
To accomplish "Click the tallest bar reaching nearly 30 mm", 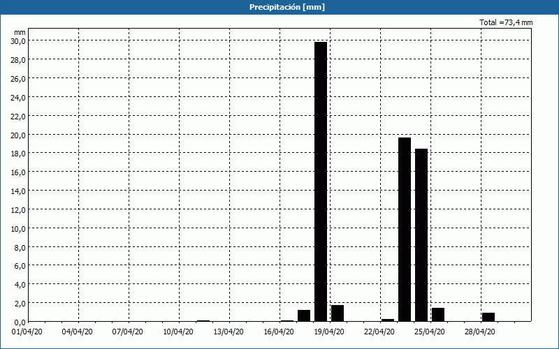I will point(321,181).
